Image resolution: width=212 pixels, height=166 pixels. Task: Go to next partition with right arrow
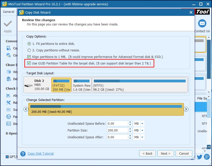point(186,109)
